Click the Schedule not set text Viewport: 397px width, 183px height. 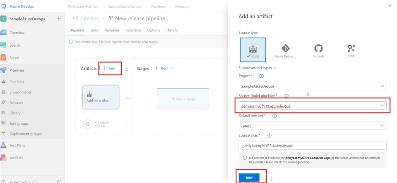(102, 124)
